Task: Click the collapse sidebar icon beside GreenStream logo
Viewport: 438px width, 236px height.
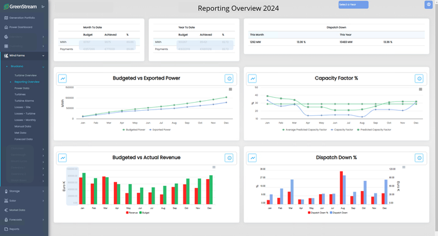Action: 43,6
